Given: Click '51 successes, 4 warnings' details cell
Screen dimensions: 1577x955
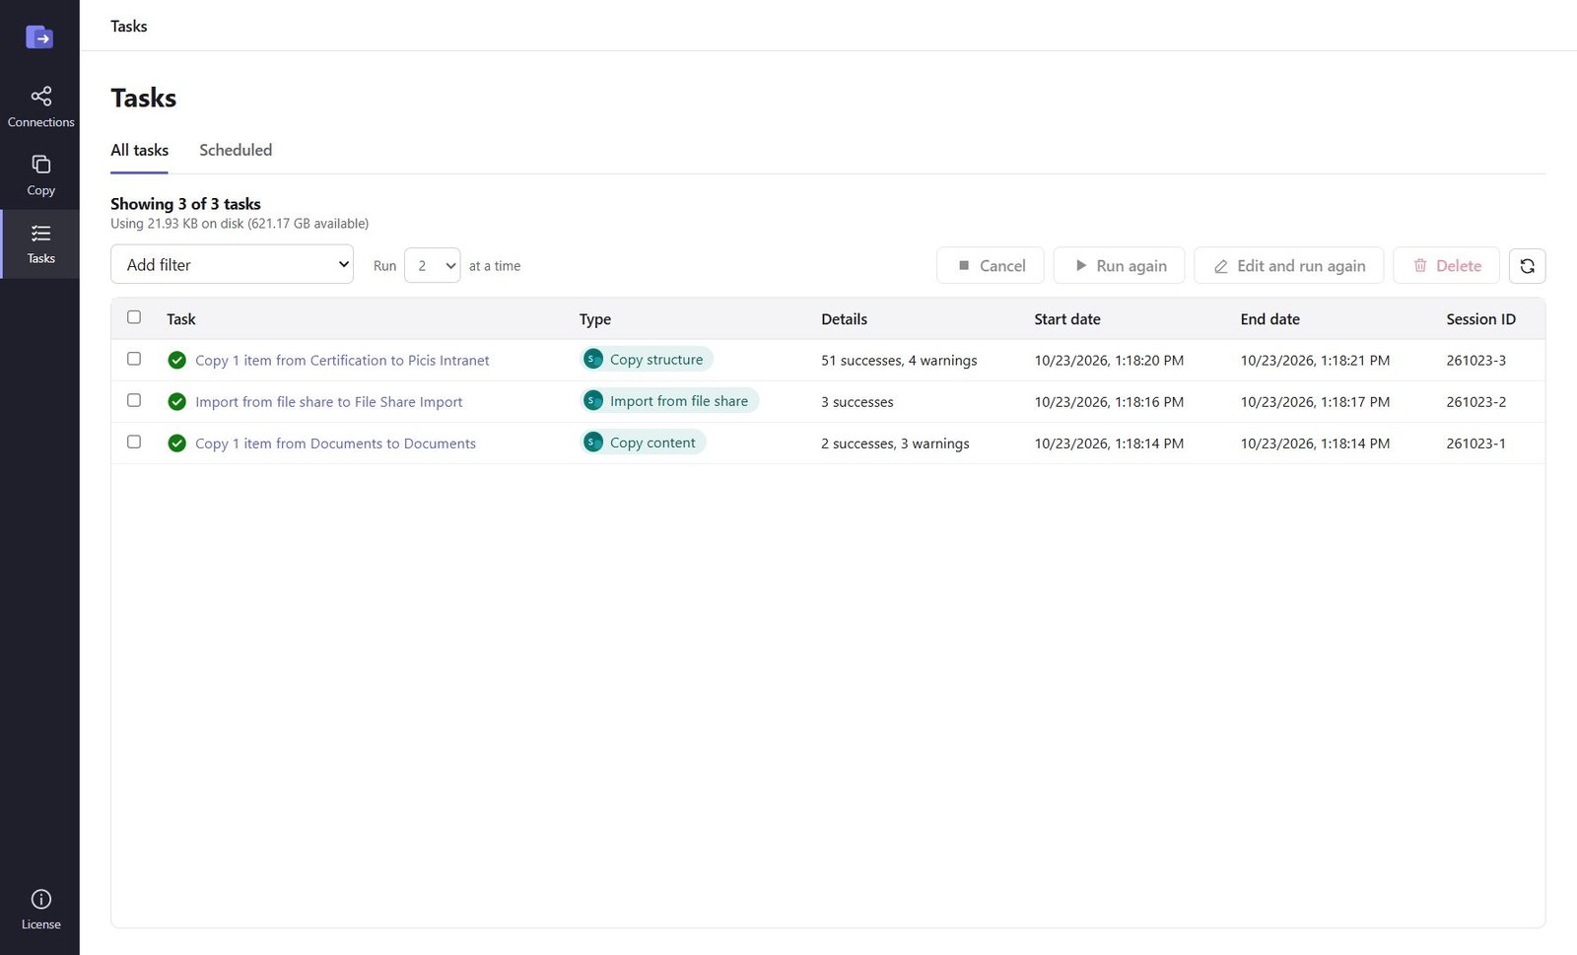Looking at the screenshot, I should [899, 361].
